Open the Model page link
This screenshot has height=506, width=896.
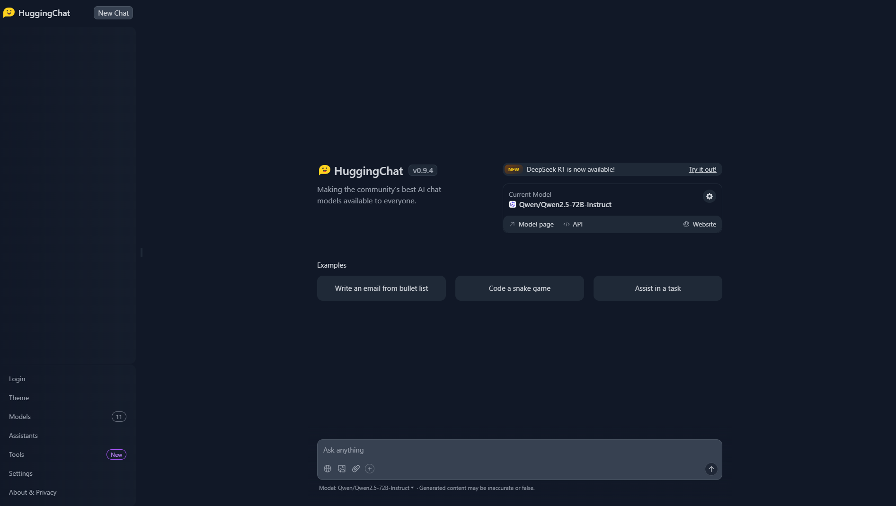pyautogui.click(x=535, y=224)
